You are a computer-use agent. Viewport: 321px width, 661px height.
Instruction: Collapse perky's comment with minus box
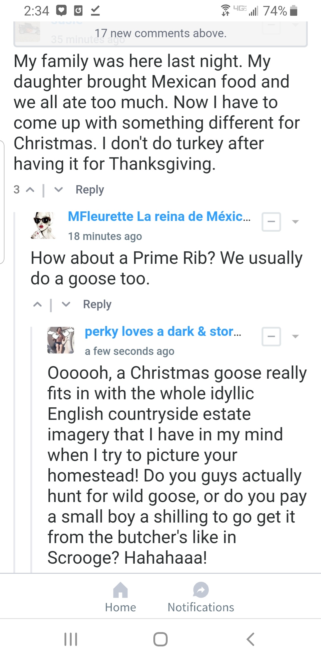pos(271,336)
